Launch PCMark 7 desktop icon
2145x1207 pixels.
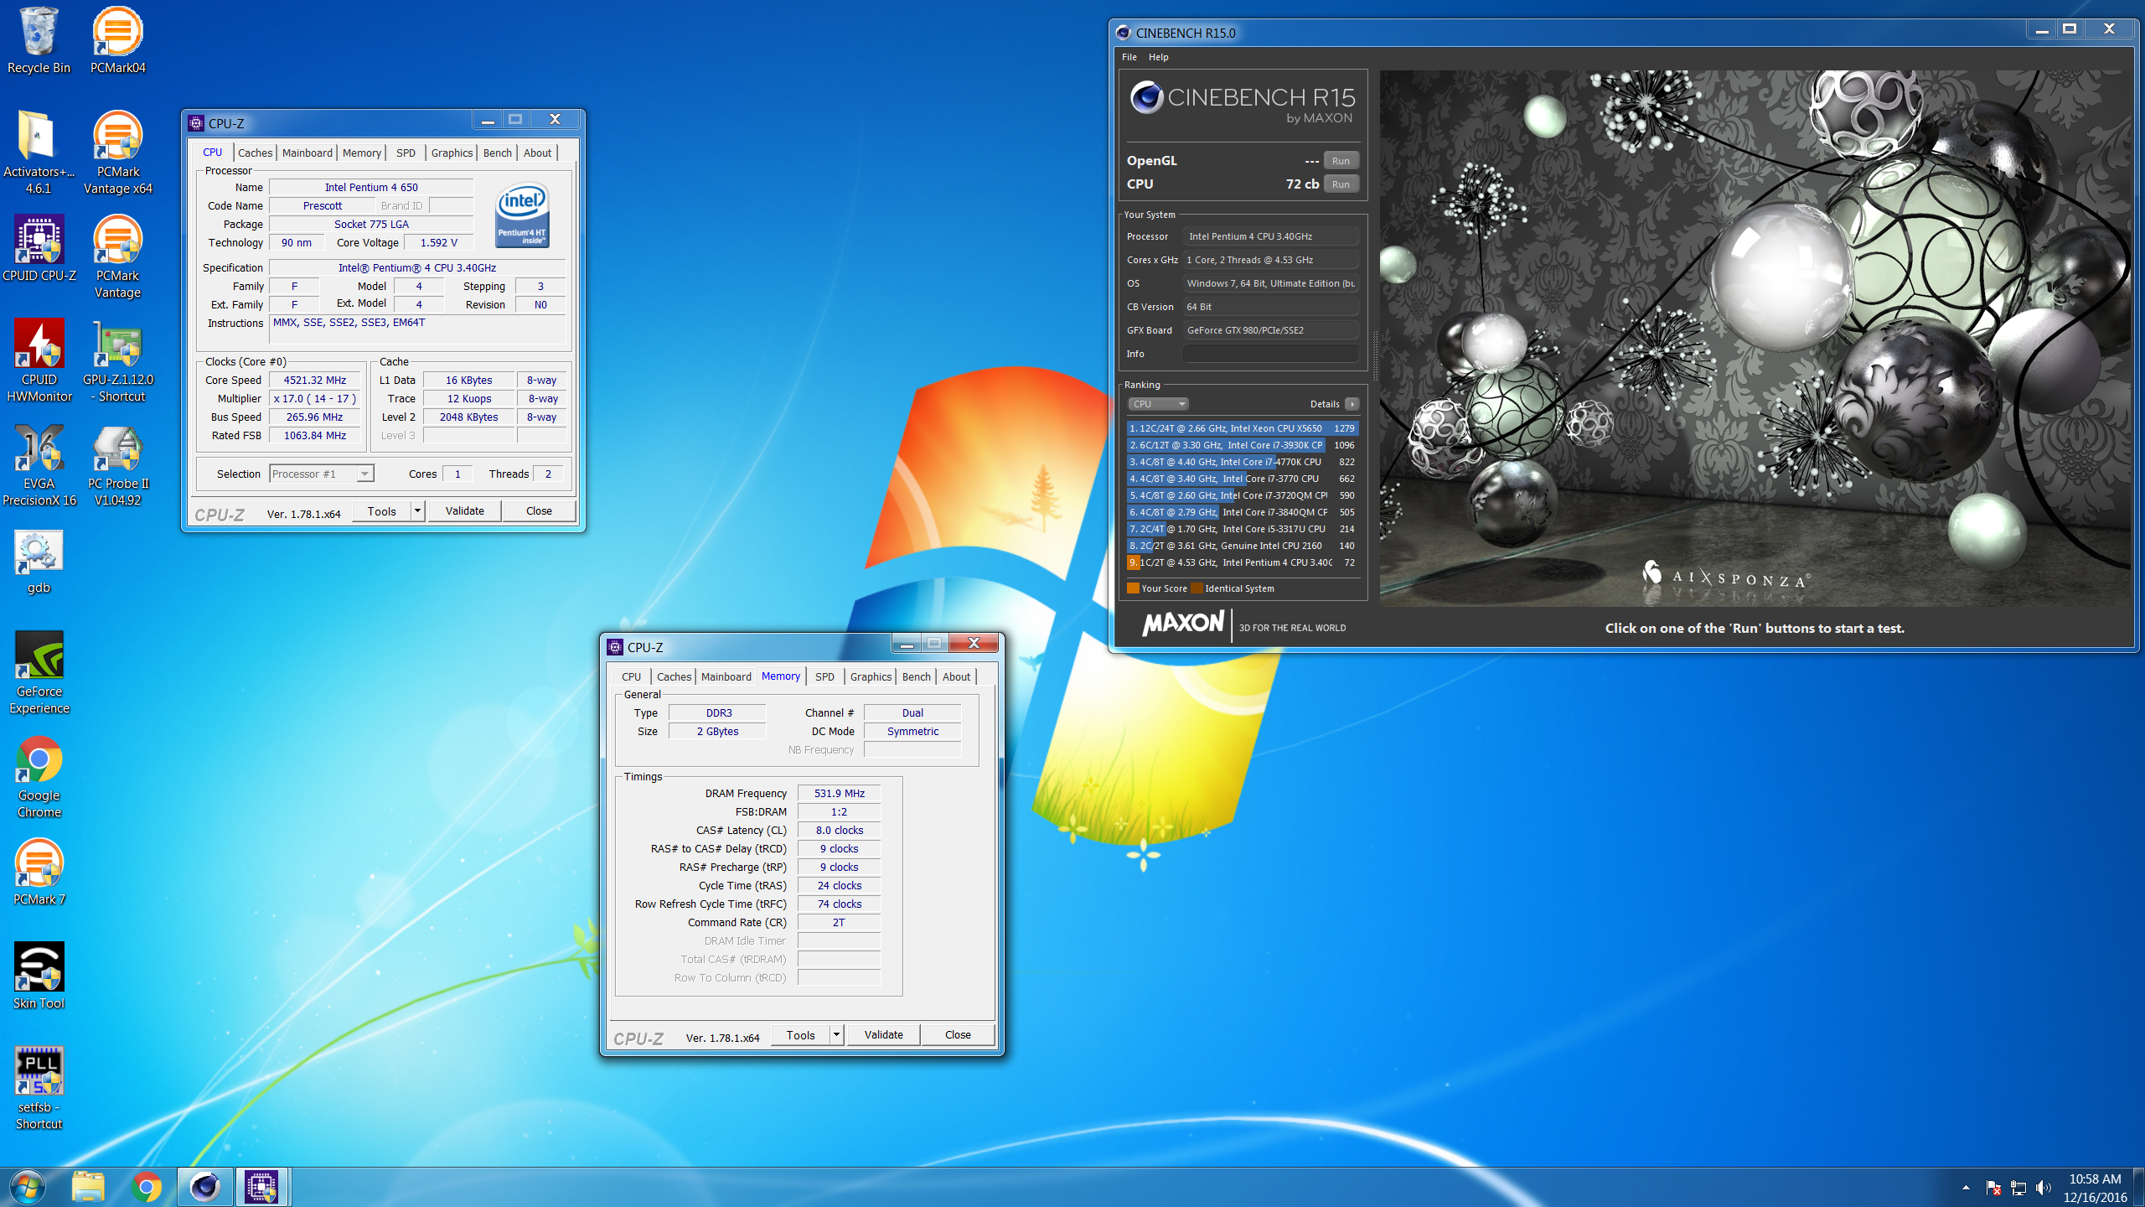[39, 872]
